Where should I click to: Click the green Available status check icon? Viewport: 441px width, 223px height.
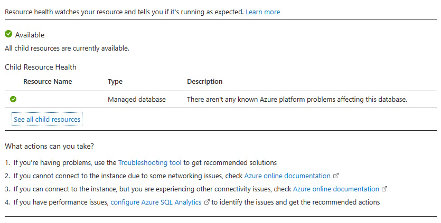coord(8,34)
